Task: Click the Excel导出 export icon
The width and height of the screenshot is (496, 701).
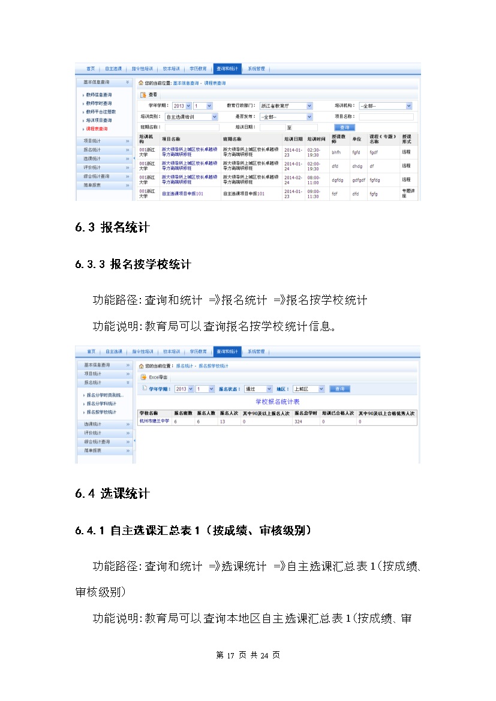Action: 143,377
